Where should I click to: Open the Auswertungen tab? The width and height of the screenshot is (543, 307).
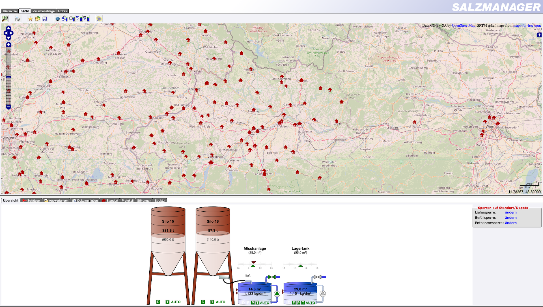pyautogui.click(x=56, y=200)
